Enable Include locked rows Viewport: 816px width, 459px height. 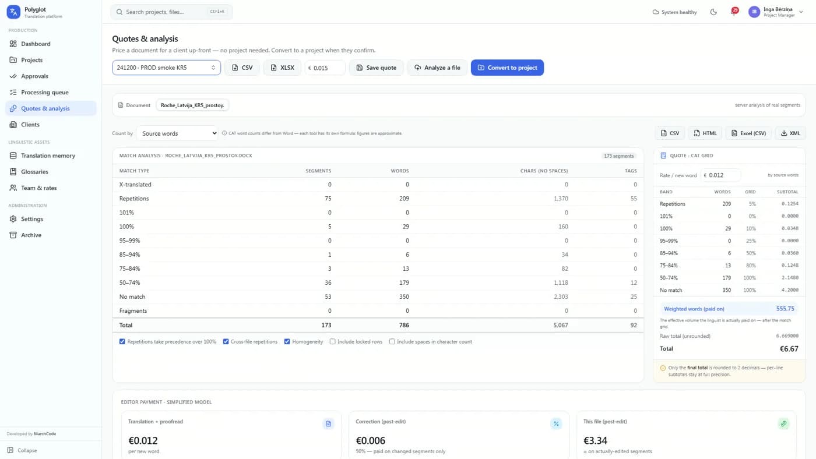pos(333,342)
